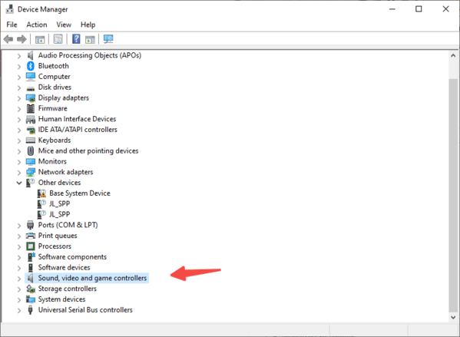Click the Mice and pointing devices icon
Image resolution: width=460 pixels, height=337 pixels.
(31, 150)
